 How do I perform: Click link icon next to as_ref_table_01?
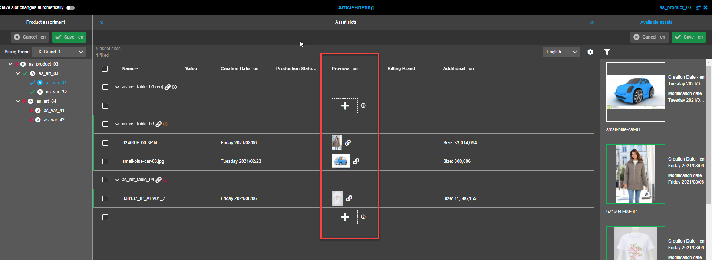tap(168, 87)
